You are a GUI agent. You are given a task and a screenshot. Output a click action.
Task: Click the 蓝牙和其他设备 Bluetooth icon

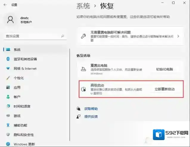(x=8, y=59)
